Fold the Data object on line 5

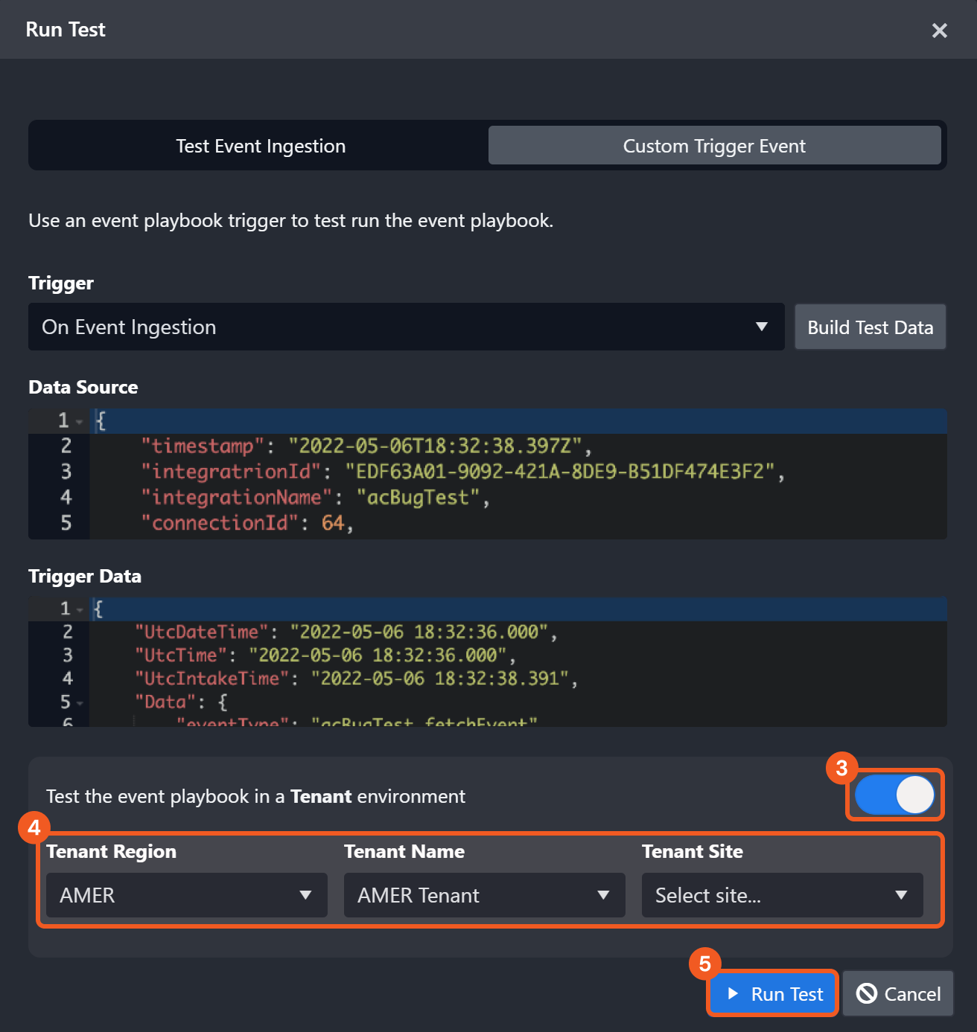tap(80, 703)
